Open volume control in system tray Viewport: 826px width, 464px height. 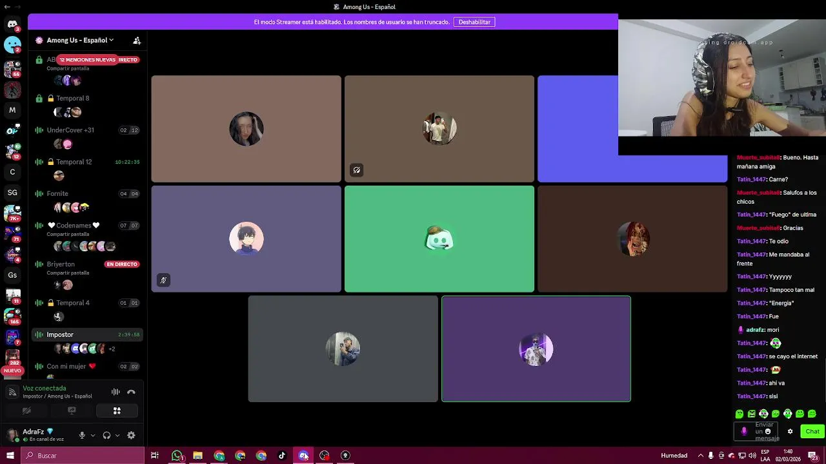point(752,456)
